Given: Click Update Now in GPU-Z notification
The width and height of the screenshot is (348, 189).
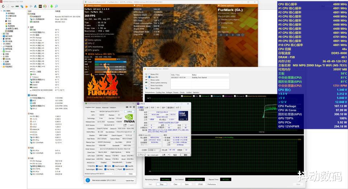Looking at the screenshot, I should click(130, 181).
